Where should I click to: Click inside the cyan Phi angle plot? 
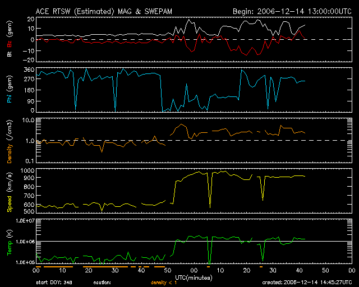click(194, 90)
